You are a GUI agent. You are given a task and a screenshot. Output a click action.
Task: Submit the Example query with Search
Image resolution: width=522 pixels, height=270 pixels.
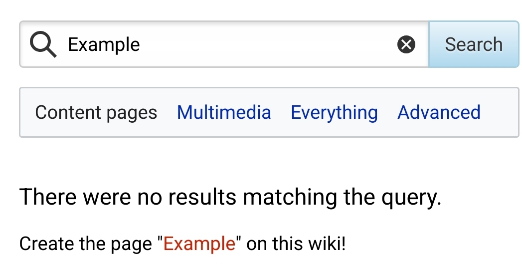pyautogui.click(x=474, y=44)
